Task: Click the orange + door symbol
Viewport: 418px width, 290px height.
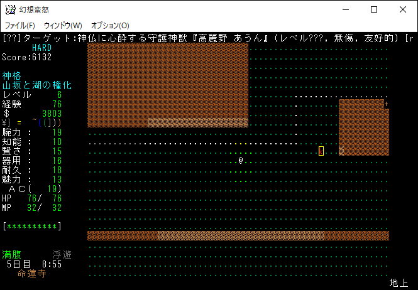Action: click(x=386, y=104)
